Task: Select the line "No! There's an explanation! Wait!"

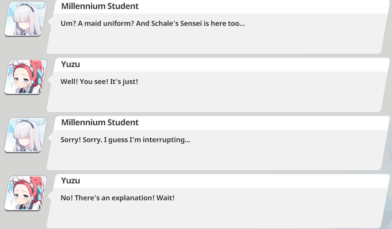Action: coord(118,198)
